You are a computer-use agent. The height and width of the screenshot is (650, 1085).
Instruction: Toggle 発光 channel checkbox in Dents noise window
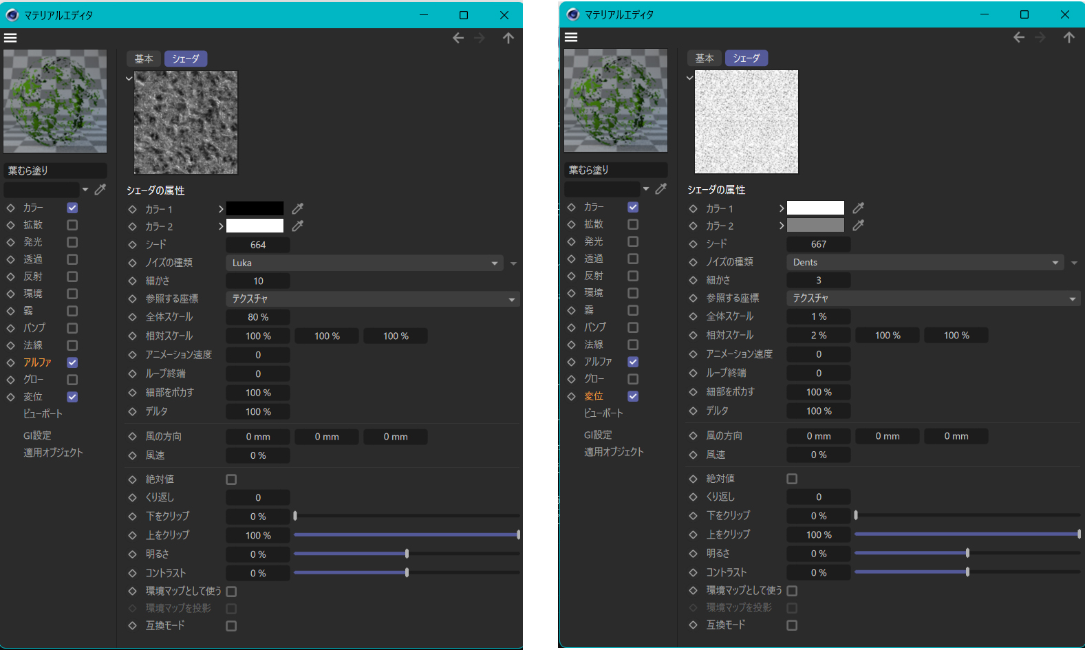[633, 241]
